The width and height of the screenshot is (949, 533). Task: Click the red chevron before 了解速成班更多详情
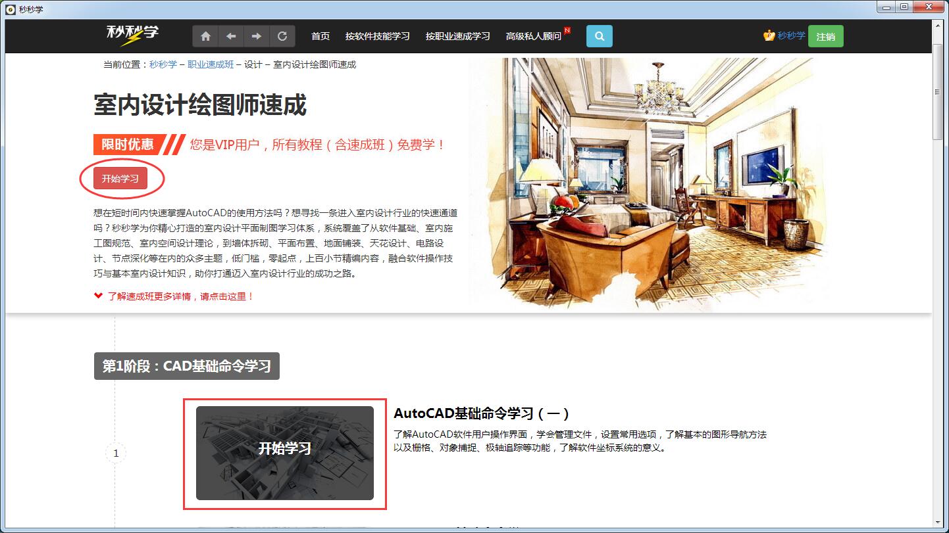click(99, 296)
